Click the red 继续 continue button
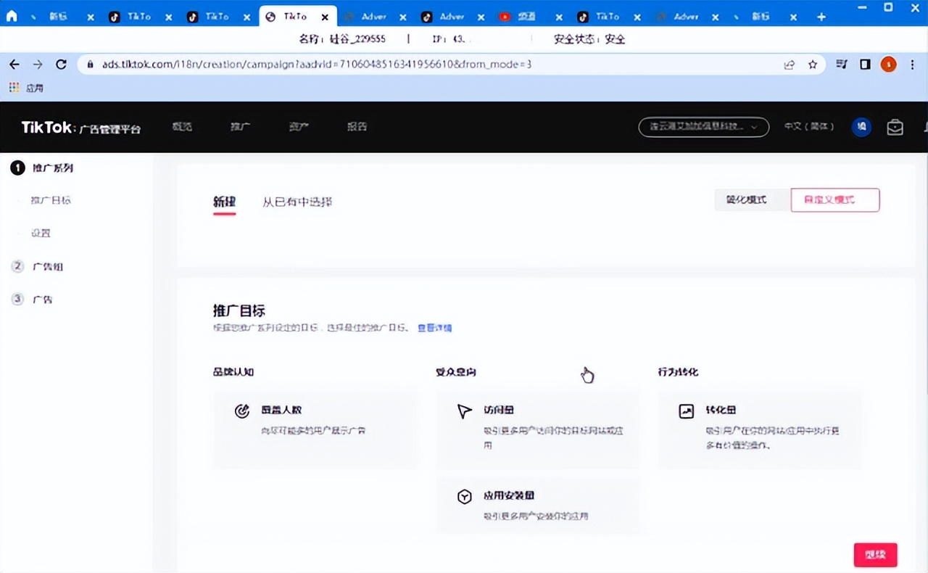The width and height of the screenshot is (928, 573). point(875,555)
